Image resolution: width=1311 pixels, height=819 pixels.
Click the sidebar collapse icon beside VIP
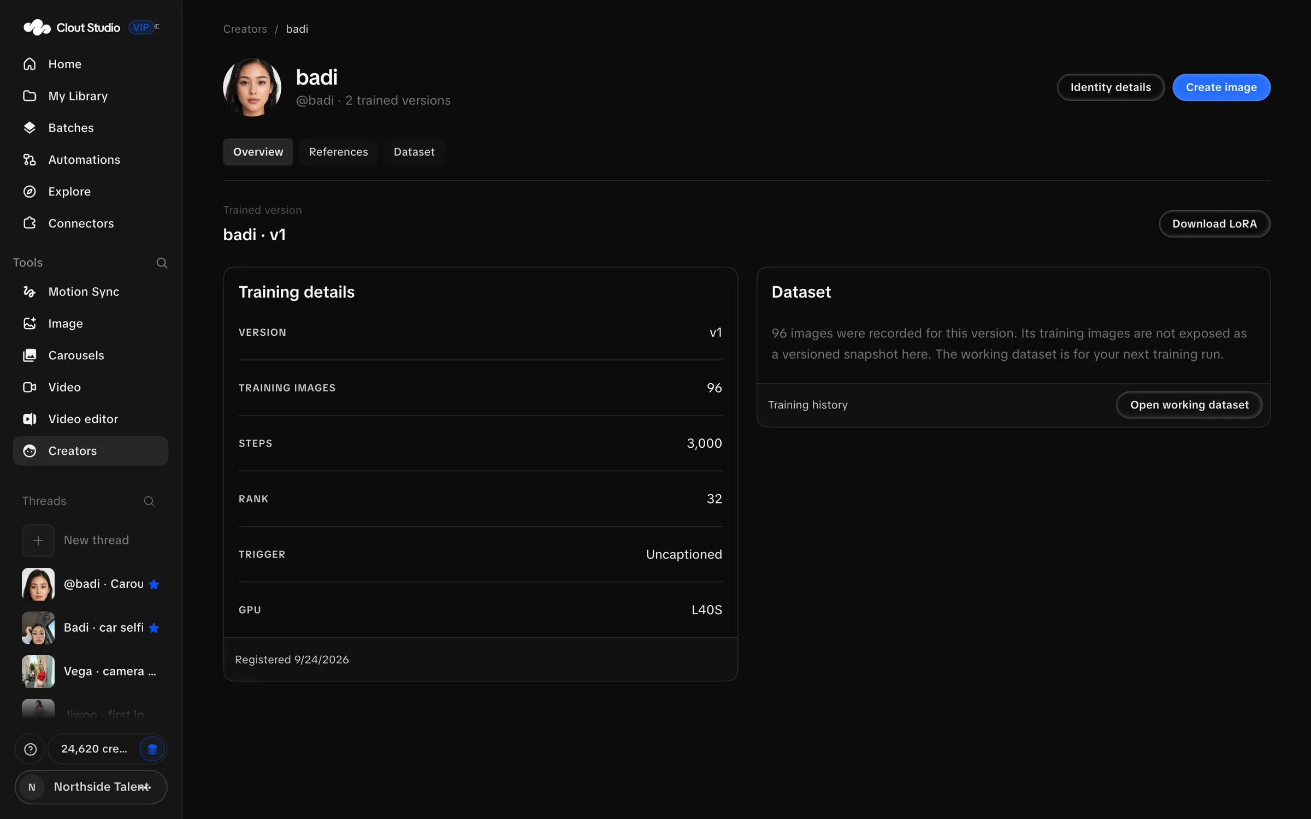click(x=157, y=26)
